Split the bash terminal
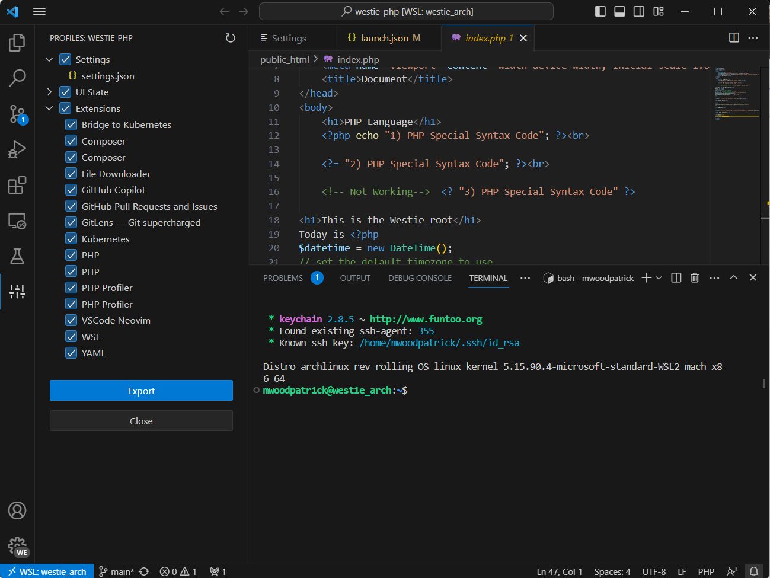 click(x=676, y=277)
